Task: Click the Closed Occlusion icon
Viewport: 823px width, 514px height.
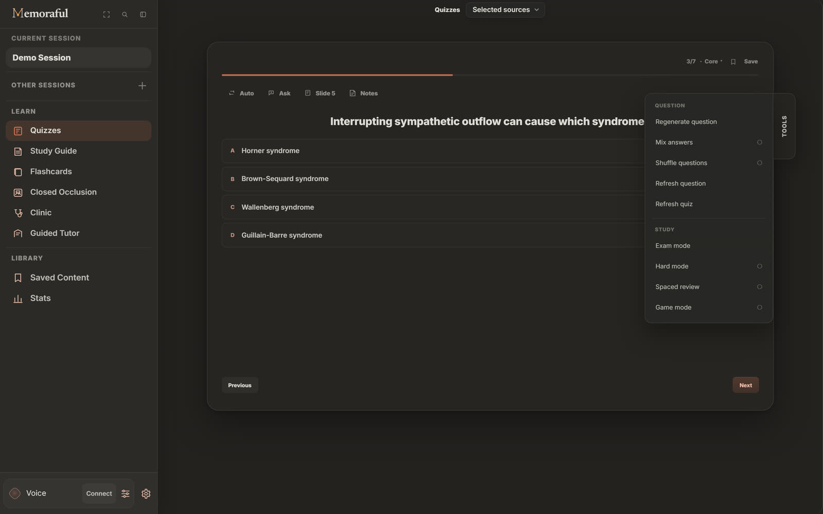Action: [x=18, y=193]
